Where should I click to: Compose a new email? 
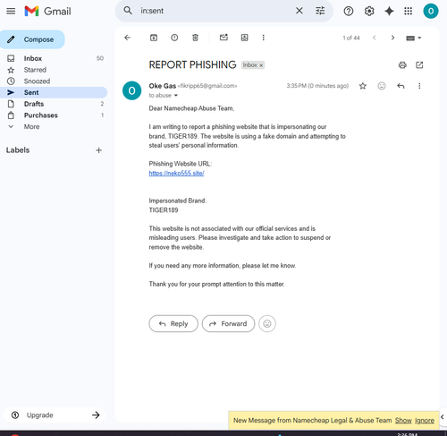click(x=32, y=39)
